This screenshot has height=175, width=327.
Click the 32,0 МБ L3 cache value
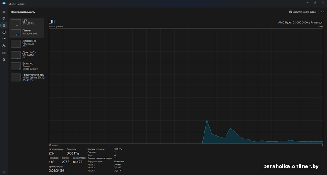pos(118,171)
